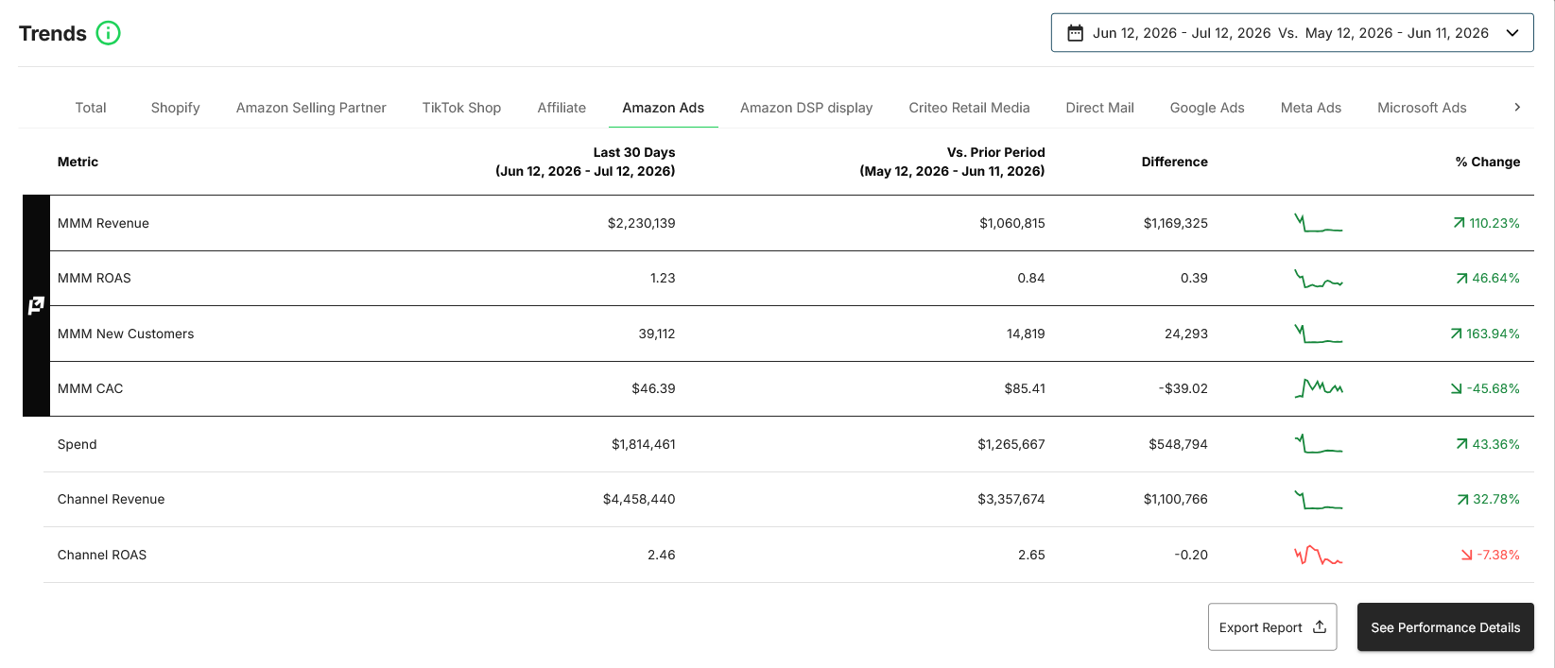Open the Channel Revenue sparkline chart

[1318, 499]
